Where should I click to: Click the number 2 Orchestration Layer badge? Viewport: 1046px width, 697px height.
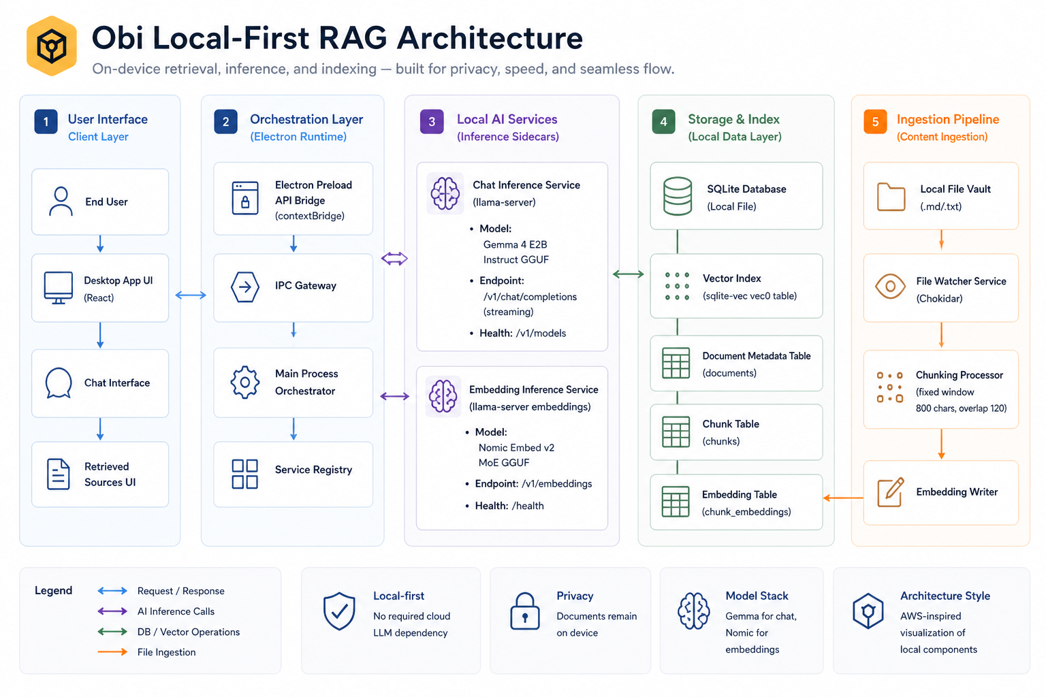(226, 122)
